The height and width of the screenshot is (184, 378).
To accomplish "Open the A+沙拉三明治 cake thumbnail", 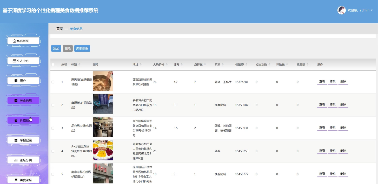I will tap(103, 150).
